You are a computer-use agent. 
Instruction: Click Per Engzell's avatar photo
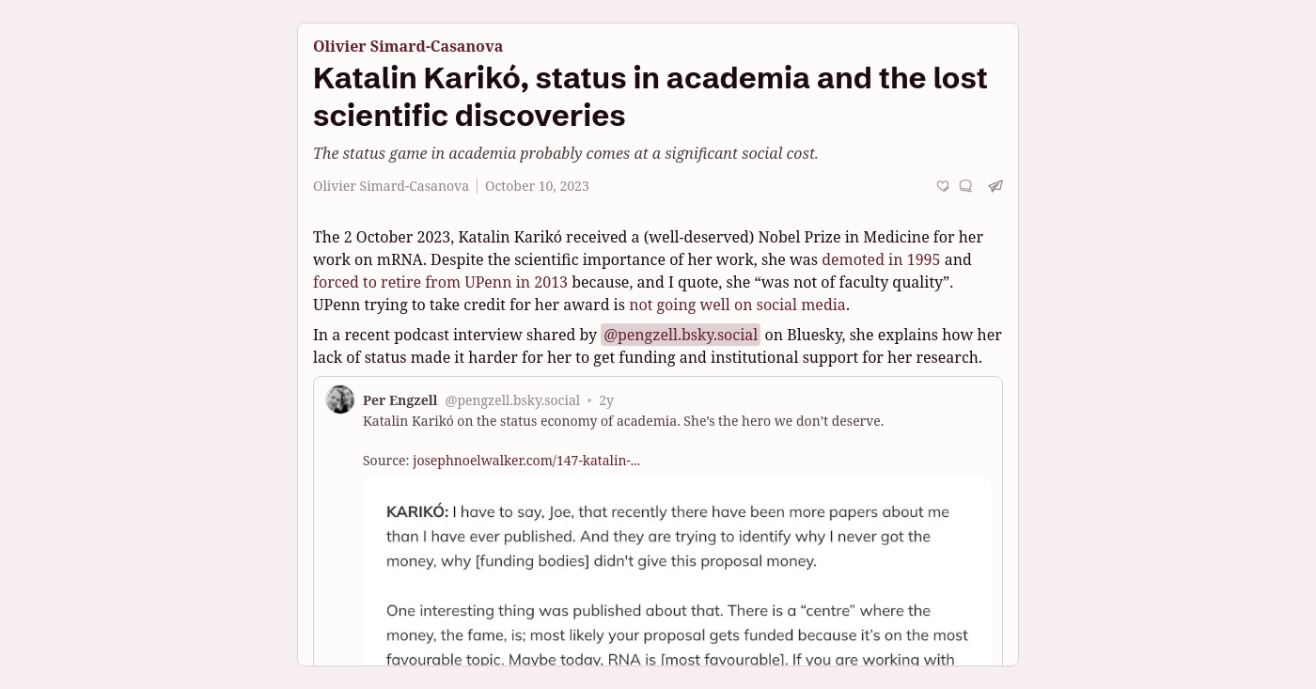pos(340,399)
